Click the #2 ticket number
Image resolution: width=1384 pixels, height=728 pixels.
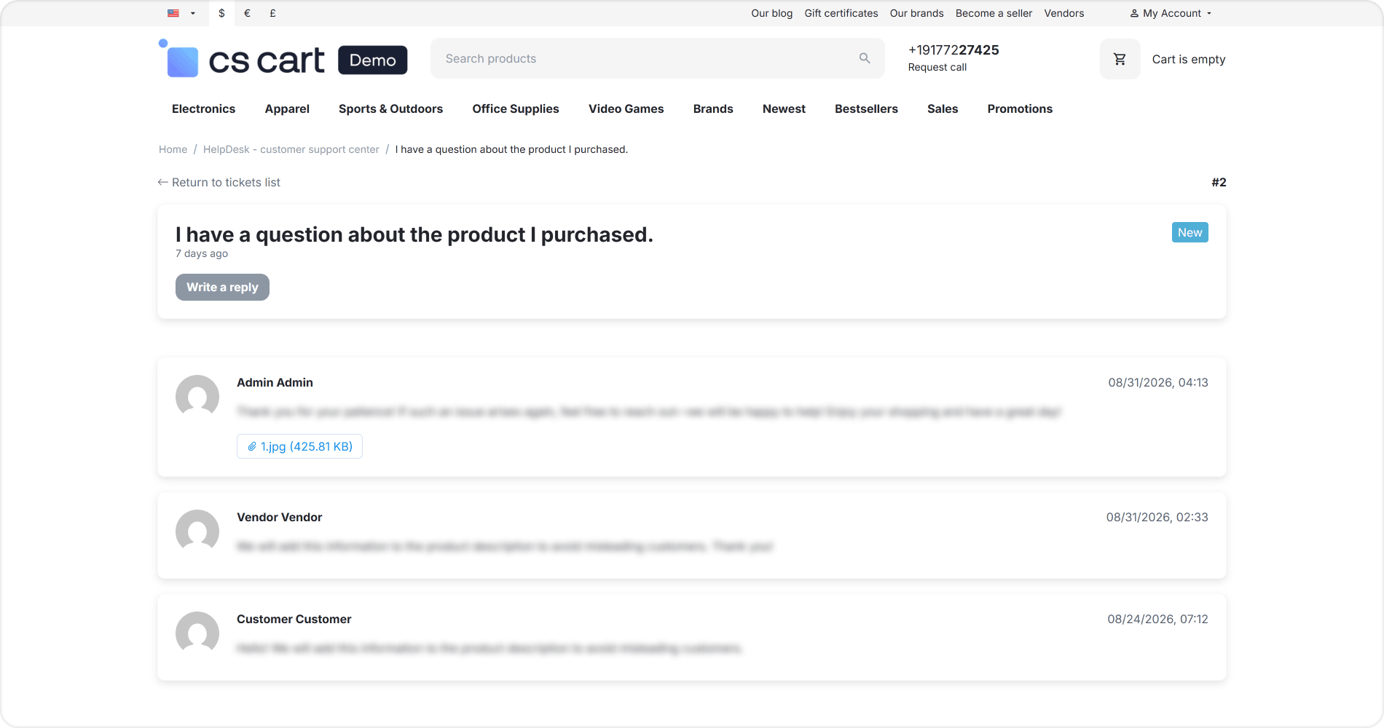[1219, 182]
